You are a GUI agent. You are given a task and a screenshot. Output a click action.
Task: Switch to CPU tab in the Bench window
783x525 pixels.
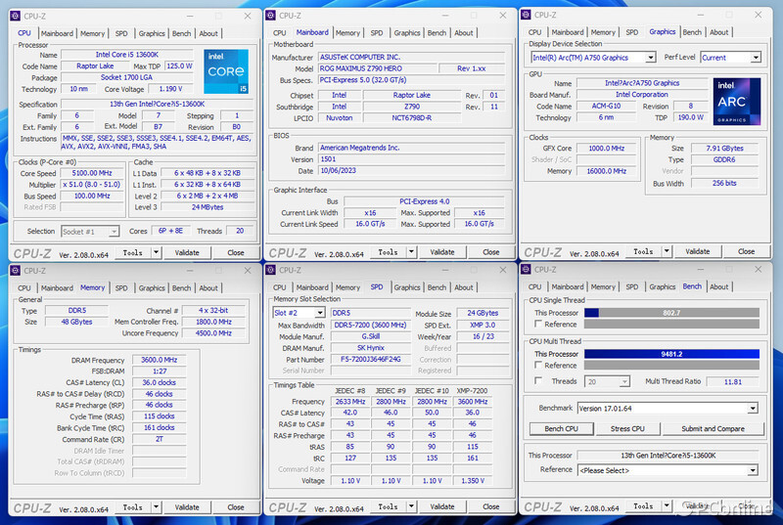(x=534, y=287)
